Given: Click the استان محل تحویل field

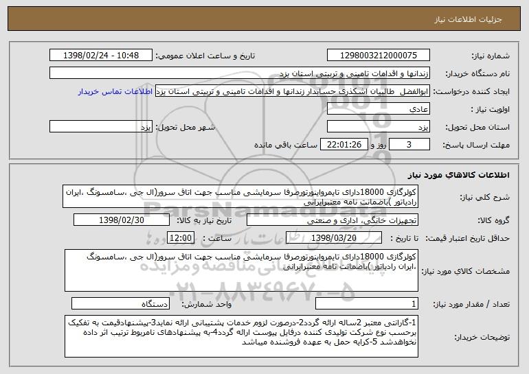Looking at the screenshot, I should pyautogui.click(x=378, y=127).
